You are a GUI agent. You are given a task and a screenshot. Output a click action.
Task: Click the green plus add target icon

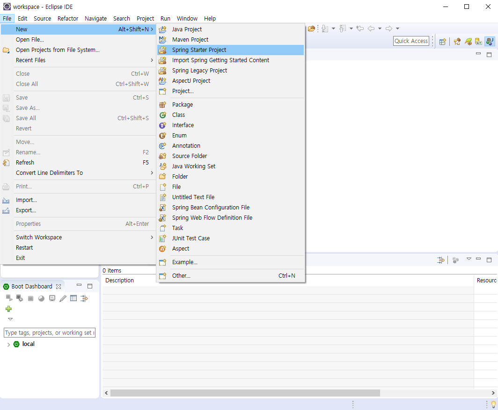(x=8, y=309)
